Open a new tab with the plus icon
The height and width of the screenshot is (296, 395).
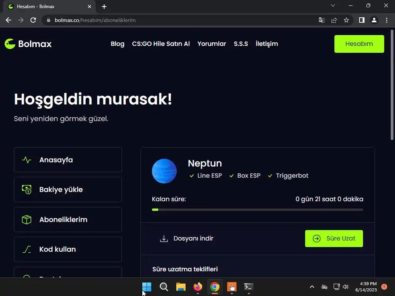[x=104, y=7]
